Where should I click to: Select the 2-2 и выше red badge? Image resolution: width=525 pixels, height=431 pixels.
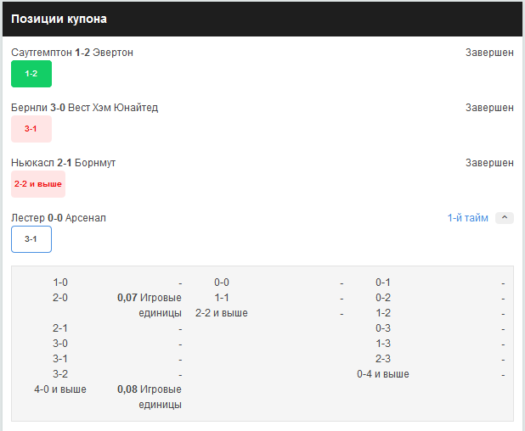tap(38, 183)
